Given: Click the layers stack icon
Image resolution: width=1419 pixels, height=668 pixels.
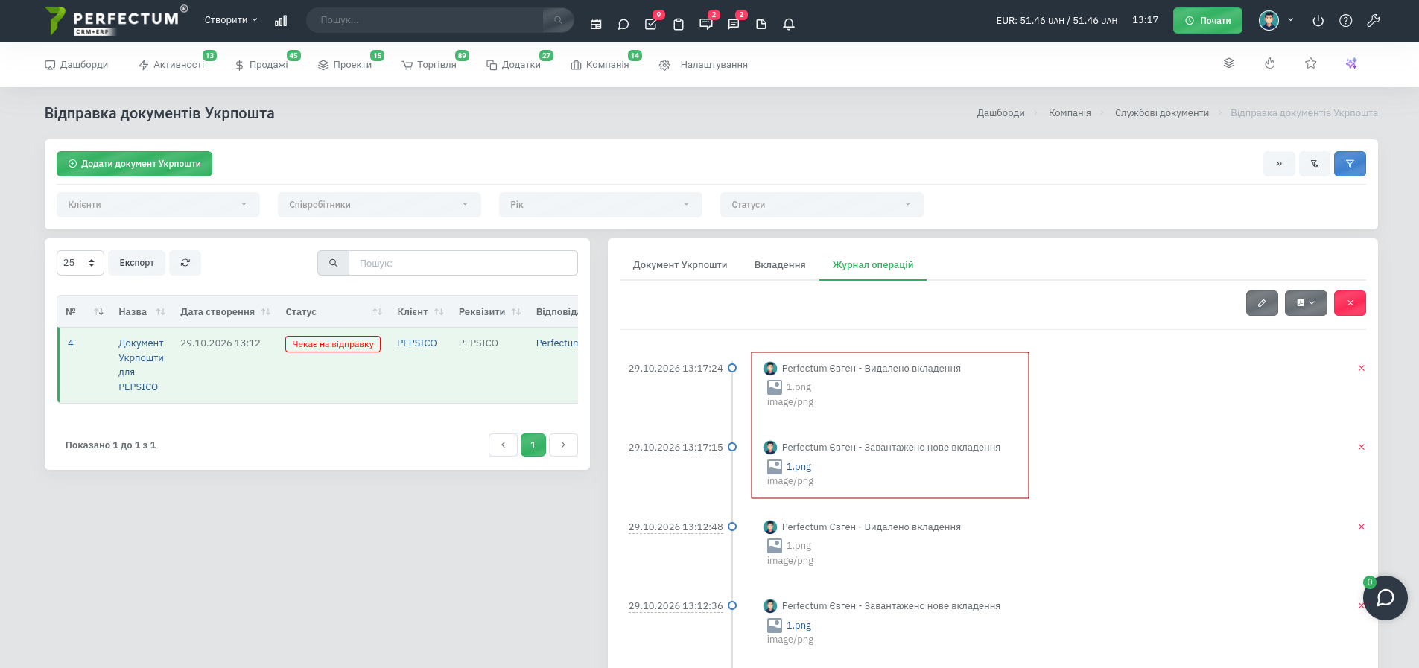Looking at the screenshot, I should pyautogui.click(x=1229, y=63).
